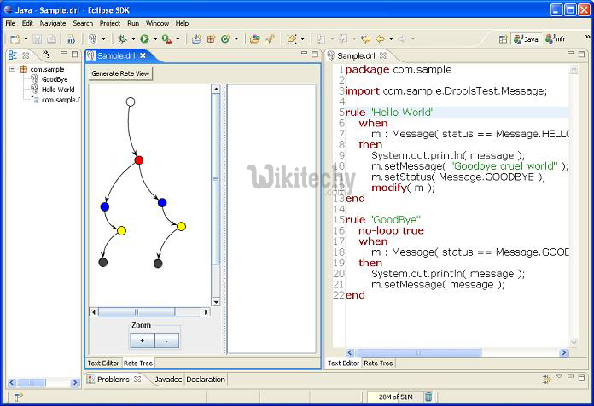Open the Back history dropdown arrow
594x406 pixels.
click(x=391, y=39)
